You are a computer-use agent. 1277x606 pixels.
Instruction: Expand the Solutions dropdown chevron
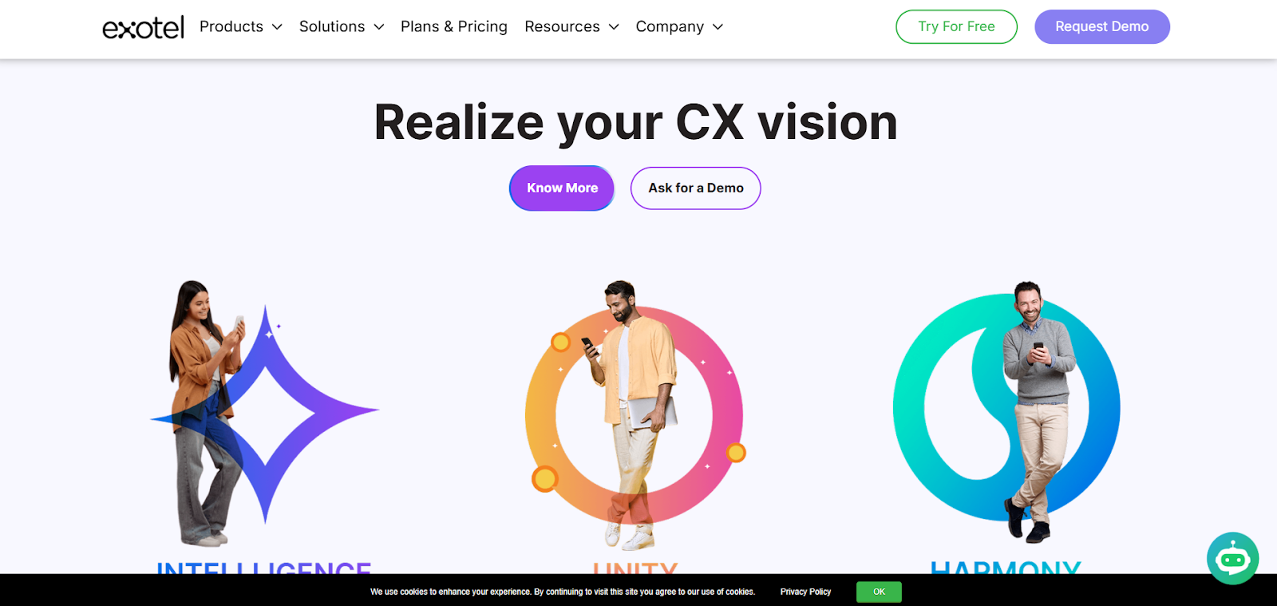tap(379, 27)
